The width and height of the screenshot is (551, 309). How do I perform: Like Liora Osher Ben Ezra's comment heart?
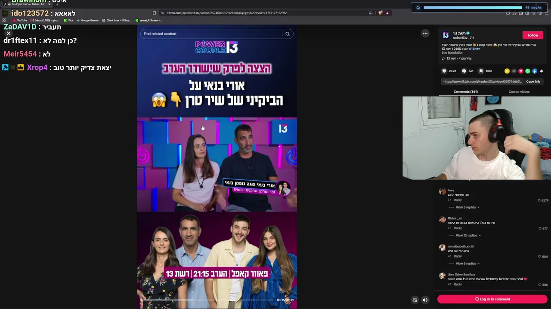pyautogui.click(x=539, y=285)
